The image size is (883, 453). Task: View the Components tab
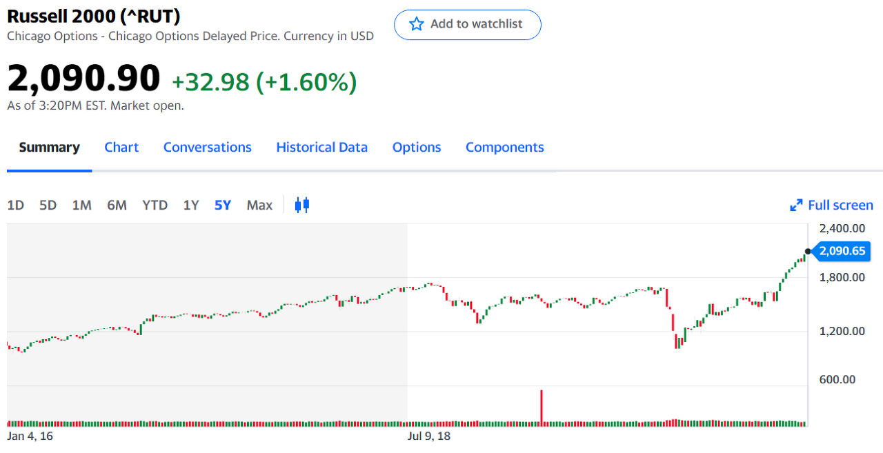(505, 148)
